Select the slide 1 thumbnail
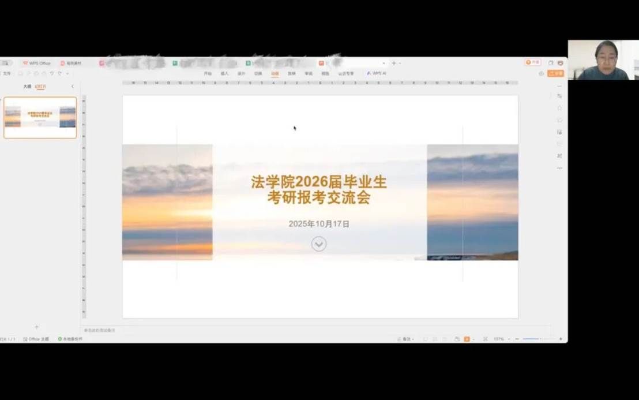The image size is (639, 400). point(40,118)
